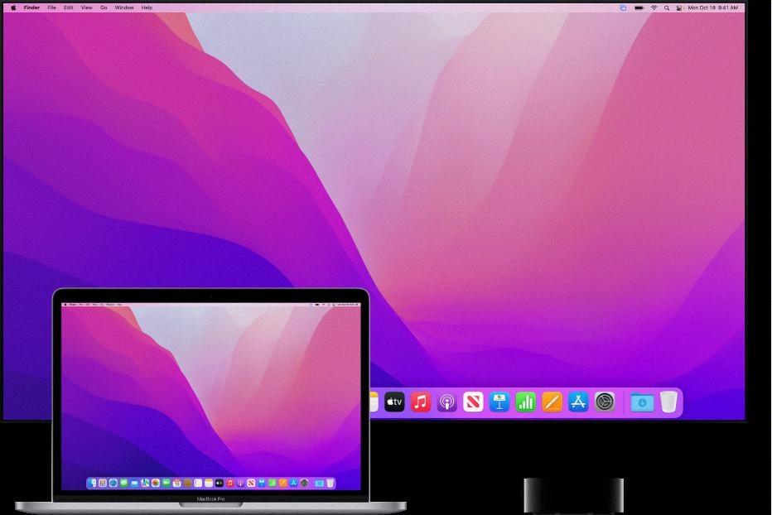Viewport: 772px width, 515px height.
Task: Open Podcasts in the large display's Dock
Action: 447,402
